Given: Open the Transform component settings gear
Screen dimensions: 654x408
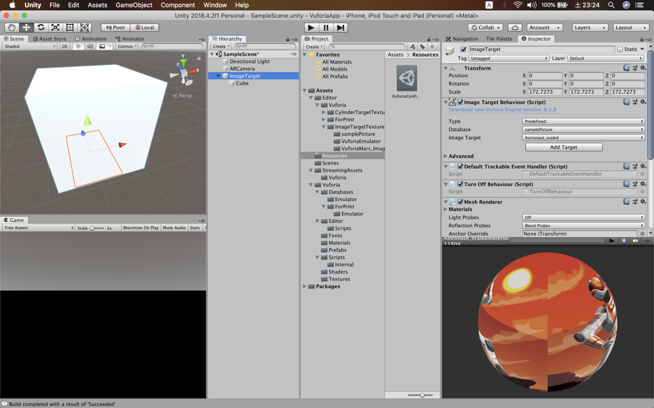Looking at the screenshot, I should pyautogui.click(x=644, y=67).
